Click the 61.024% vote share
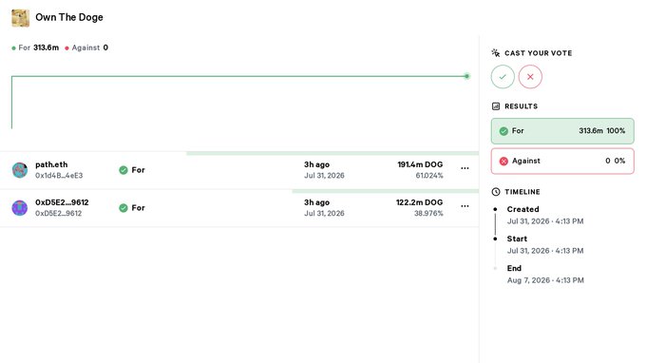 coord(429,176)
